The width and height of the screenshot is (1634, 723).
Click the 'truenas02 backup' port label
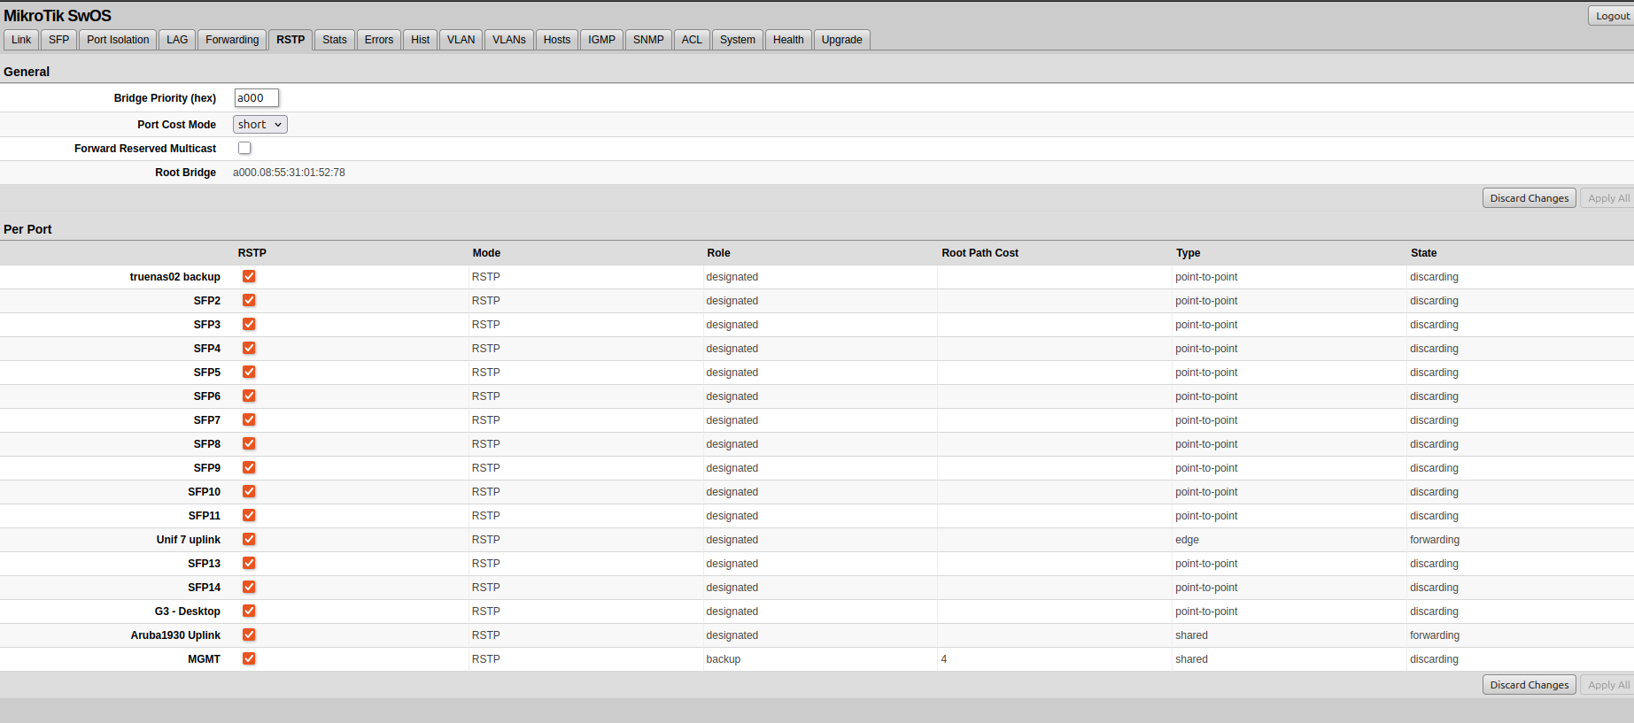tap(175, 277)
